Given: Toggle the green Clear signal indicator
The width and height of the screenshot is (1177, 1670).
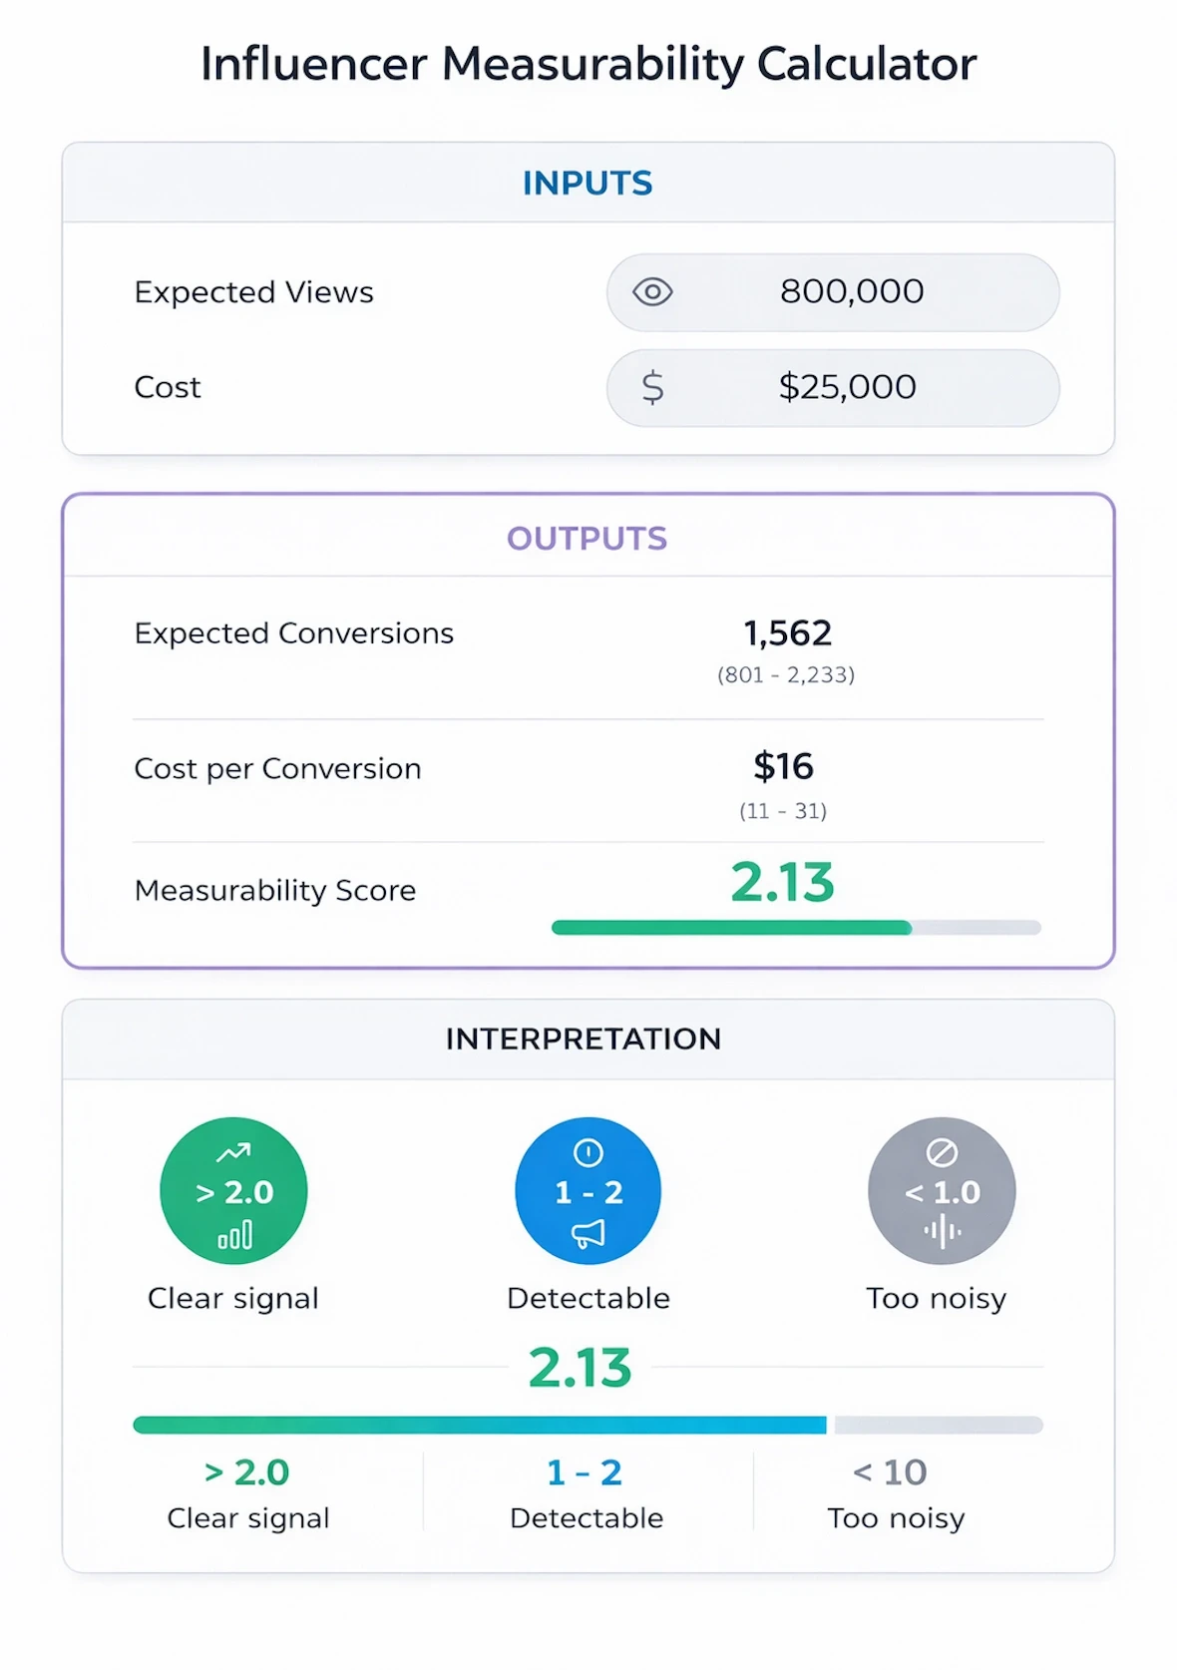Looking at the screenshot, I should coord(233,1191).
